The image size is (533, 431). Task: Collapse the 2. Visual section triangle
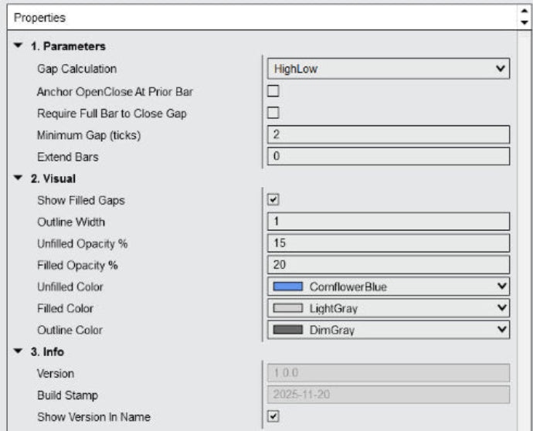pos(18,178)
